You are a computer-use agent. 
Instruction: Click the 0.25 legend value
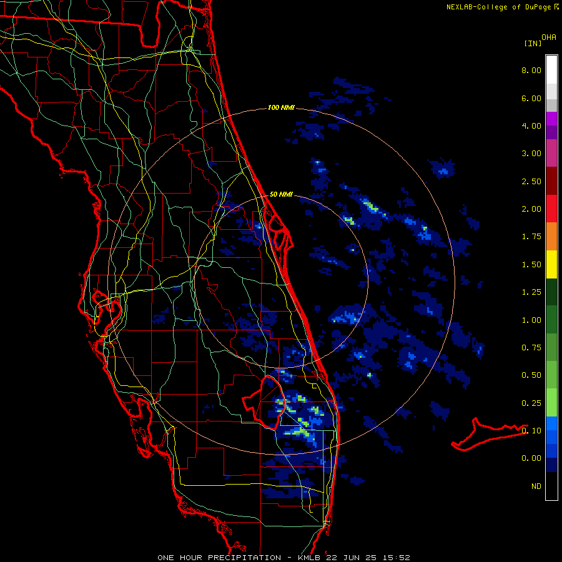click(x=531, y=403)
